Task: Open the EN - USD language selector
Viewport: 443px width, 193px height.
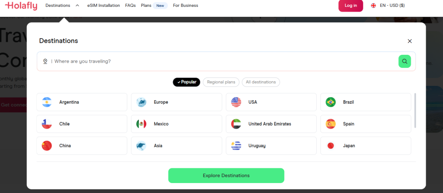Action: tap(388, 6)
